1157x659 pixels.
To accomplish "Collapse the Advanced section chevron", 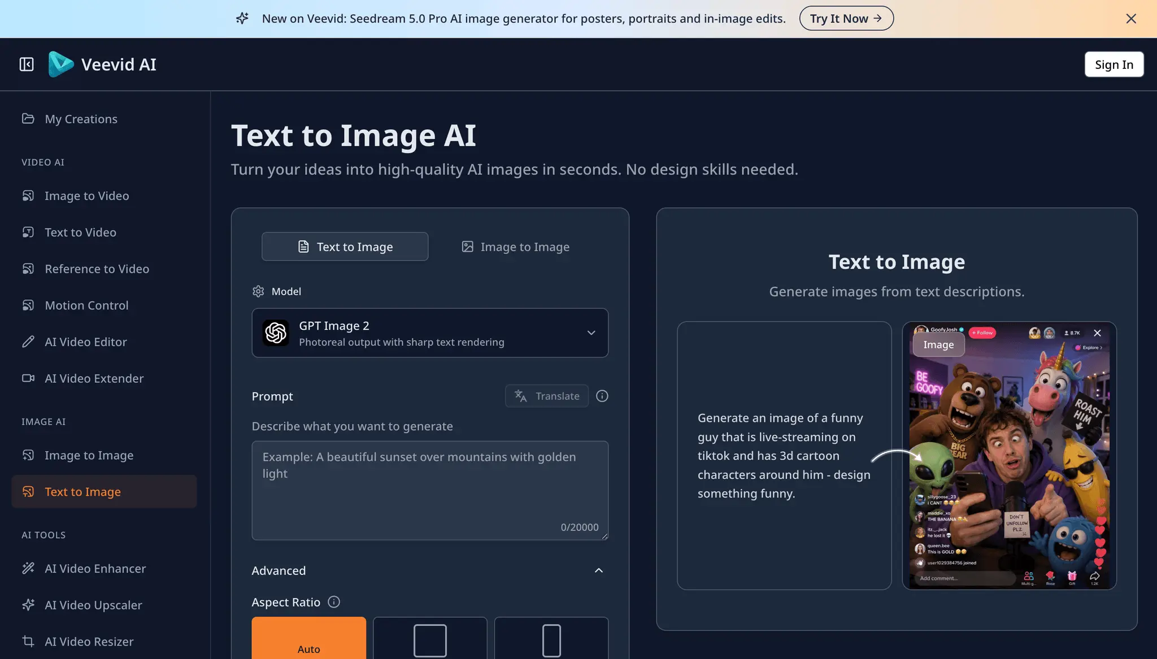I will (x=599, y=570).
